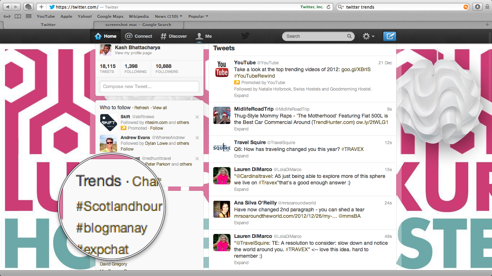492x276 pixels.
Task: Open the Connect tab
Action: 139,36
